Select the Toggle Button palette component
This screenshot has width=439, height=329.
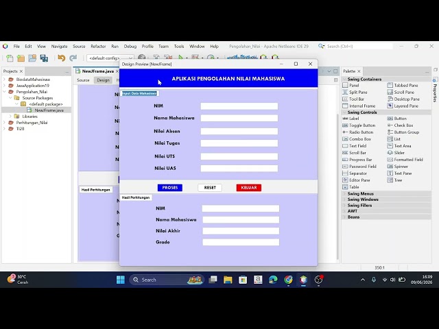[x=359, y=125]
